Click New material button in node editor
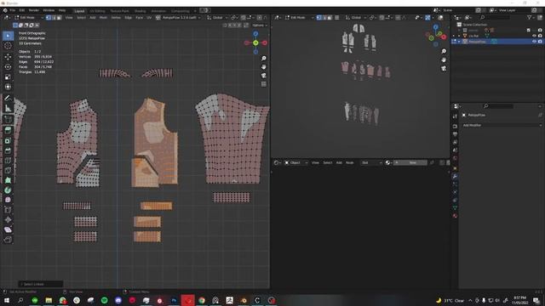 pos(410,162)
